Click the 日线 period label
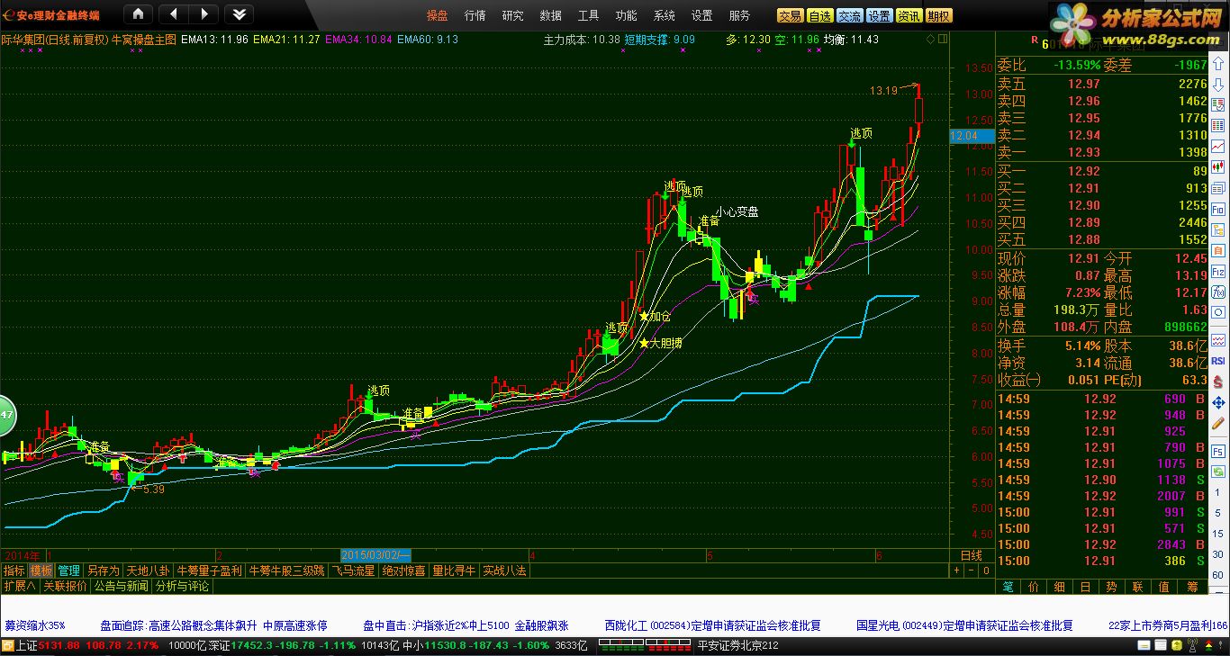This screenshot has width=1230, height=656. (972, 555)
